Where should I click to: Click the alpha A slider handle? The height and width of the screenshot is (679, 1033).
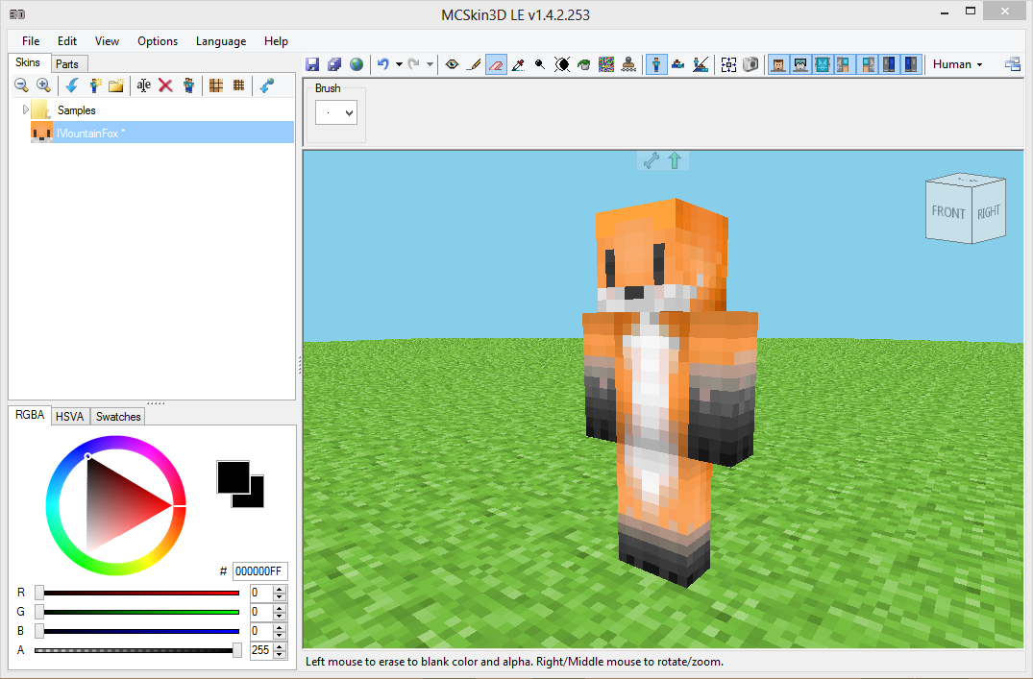237,650
